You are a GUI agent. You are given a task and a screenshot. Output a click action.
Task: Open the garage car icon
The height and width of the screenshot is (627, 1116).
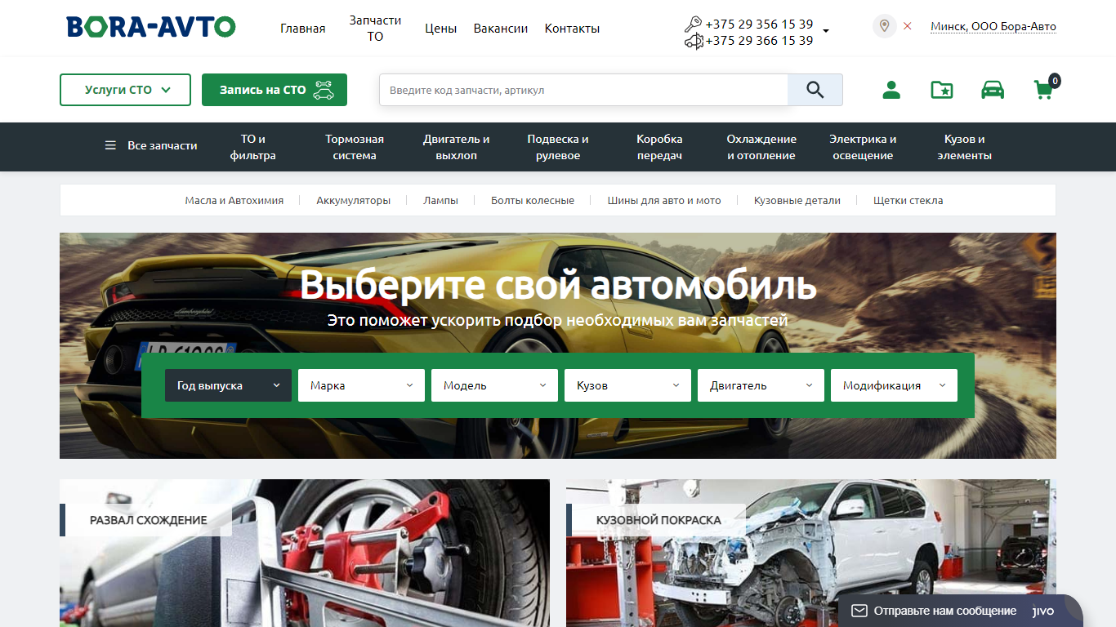(x=993, y=90)
